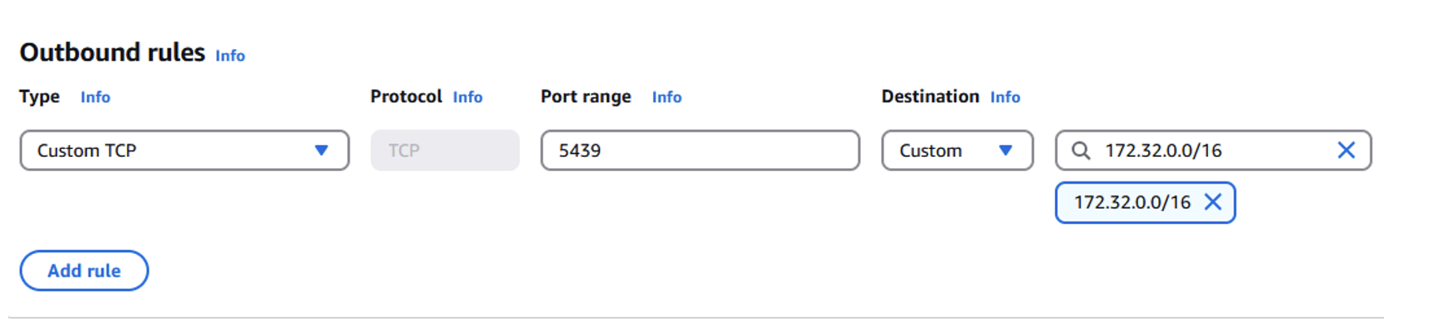Remove the 172.32.0.0/16 destination chip
This screenshot has height=336, width=1437.
[x=1213, y=202]
